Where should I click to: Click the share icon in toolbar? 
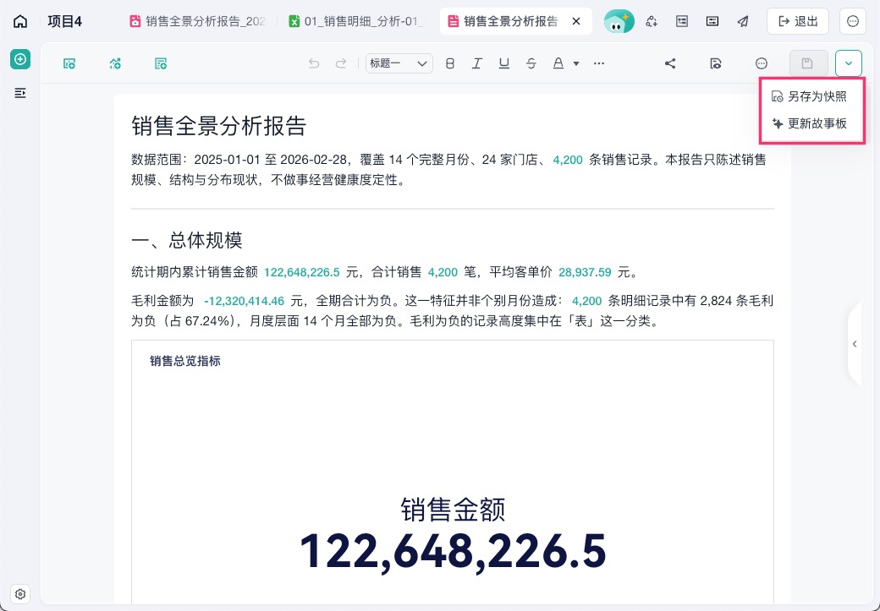(x=670, y=64)
